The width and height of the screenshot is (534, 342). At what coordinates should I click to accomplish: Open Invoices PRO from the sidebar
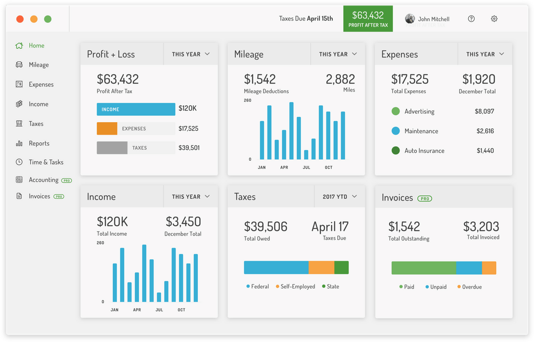40,196
